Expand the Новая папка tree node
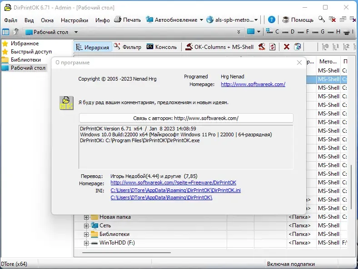Viewport: 358px width, 269px height. tap(86, 217)
